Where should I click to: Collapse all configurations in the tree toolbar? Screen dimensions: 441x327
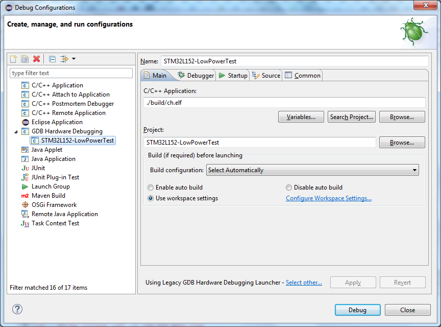pos(52,59)
